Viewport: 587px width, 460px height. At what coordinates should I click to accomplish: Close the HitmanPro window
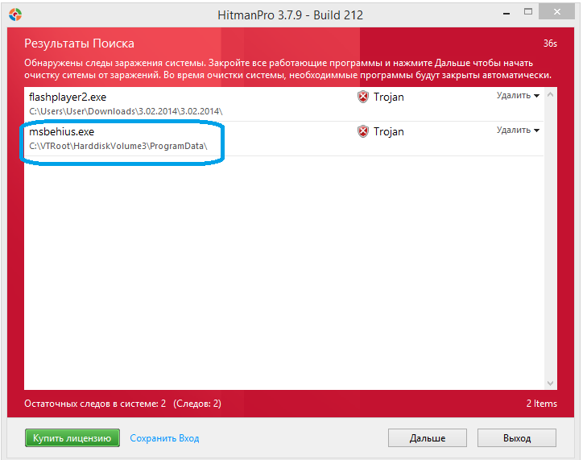point(556,11)
